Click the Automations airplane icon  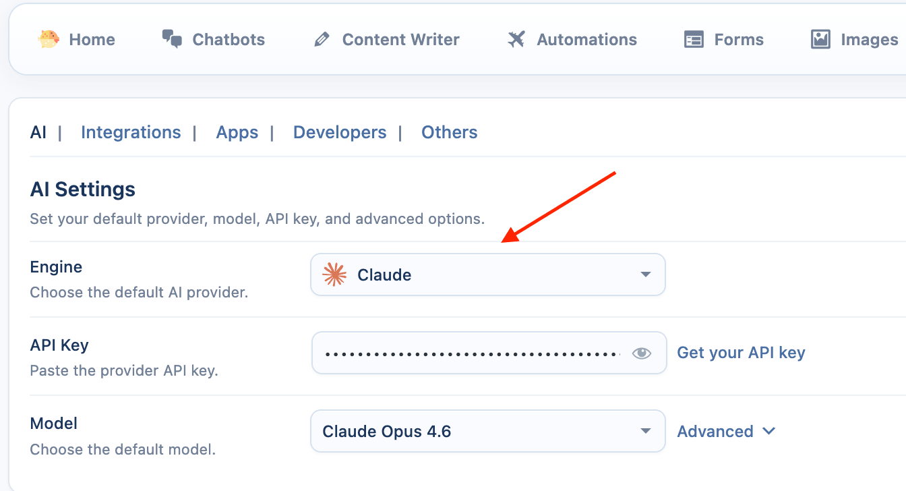[x=516, y=39]
